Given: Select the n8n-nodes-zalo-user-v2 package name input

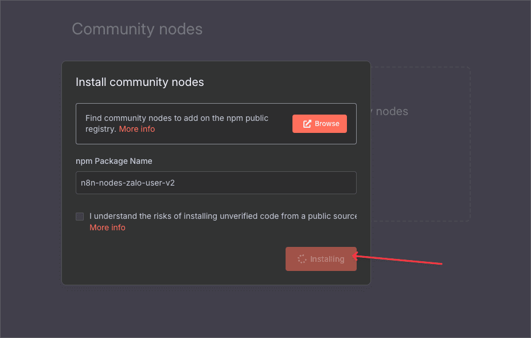Looking at the screenshot, I should (216, 183).
